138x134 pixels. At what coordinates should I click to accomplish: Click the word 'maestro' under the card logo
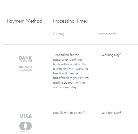pyautogui.click(x=26, y=131)
